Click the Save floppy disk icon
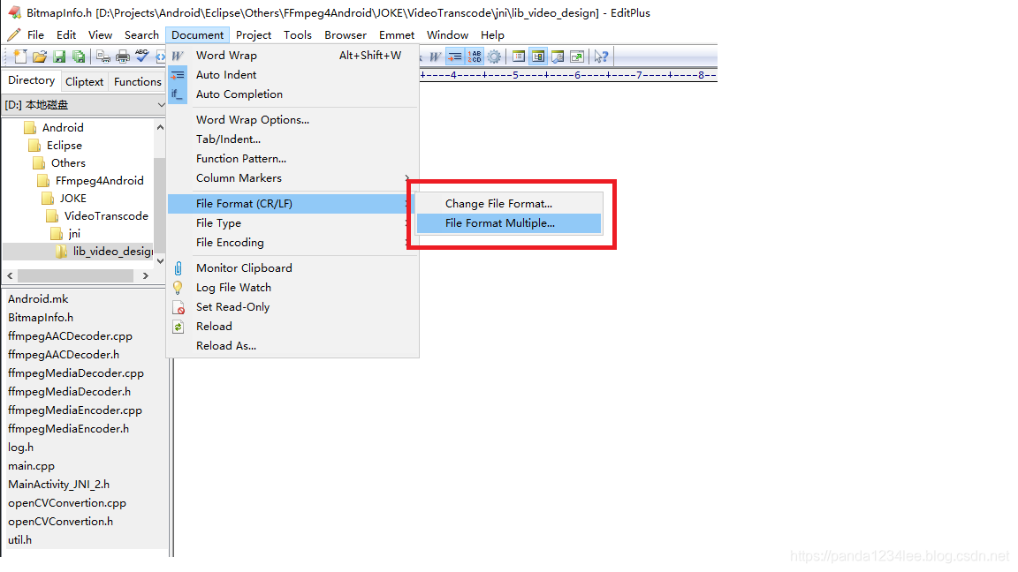The height and width of the screenshot is (572, 1018). [59, 56]
